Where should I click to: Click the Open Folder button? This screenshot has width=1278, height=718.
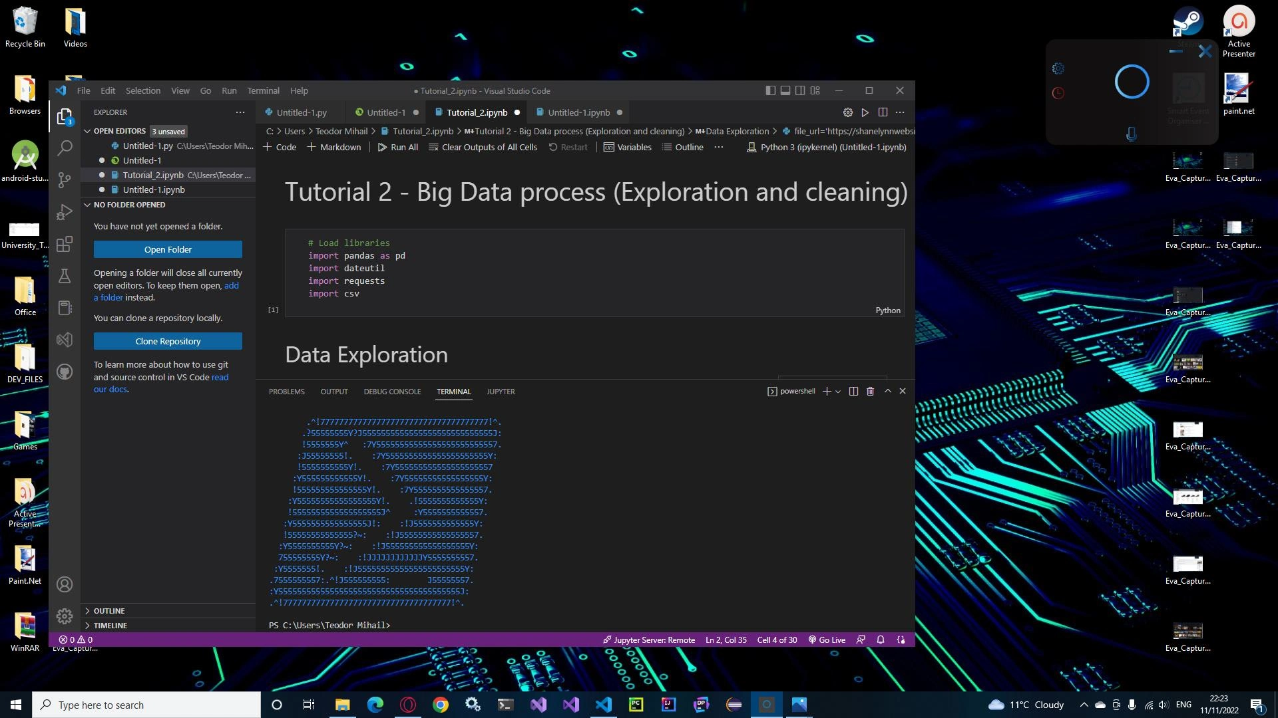tap(168, 249)
